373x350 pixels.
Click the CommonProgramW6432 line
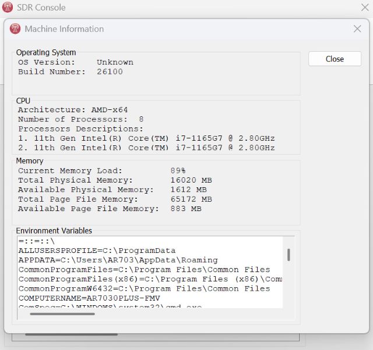[144, 288]
